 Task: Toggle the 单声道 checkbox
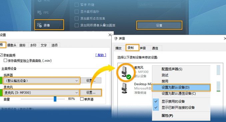tap(82, 99)
